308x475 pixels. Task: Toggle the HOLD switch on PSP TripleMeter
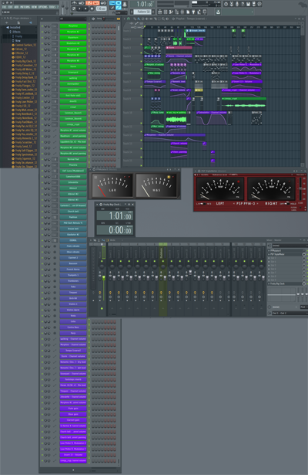tap(286, 204)
